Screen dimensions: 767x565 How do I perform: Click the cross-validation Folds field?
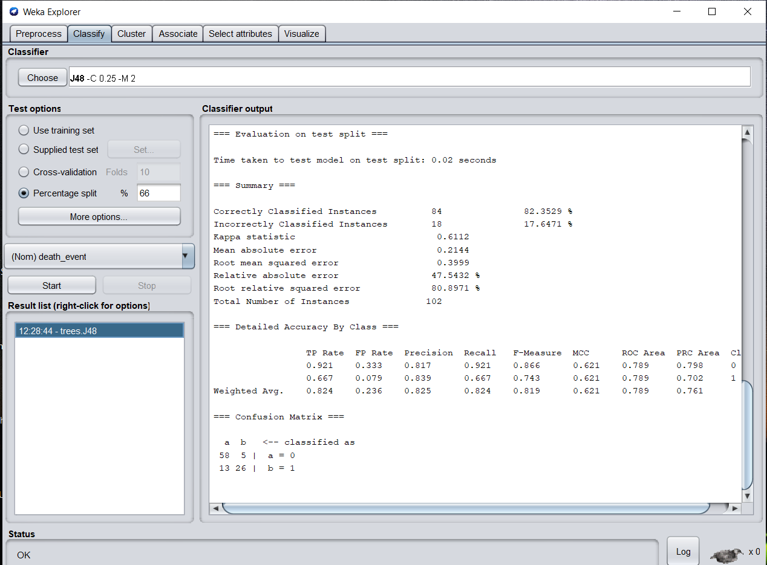pyautogui.click(x=159, y=172)
